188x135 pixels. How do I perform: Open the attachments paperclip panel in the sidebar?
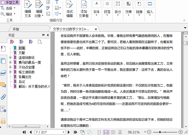[x=3, y=97]
